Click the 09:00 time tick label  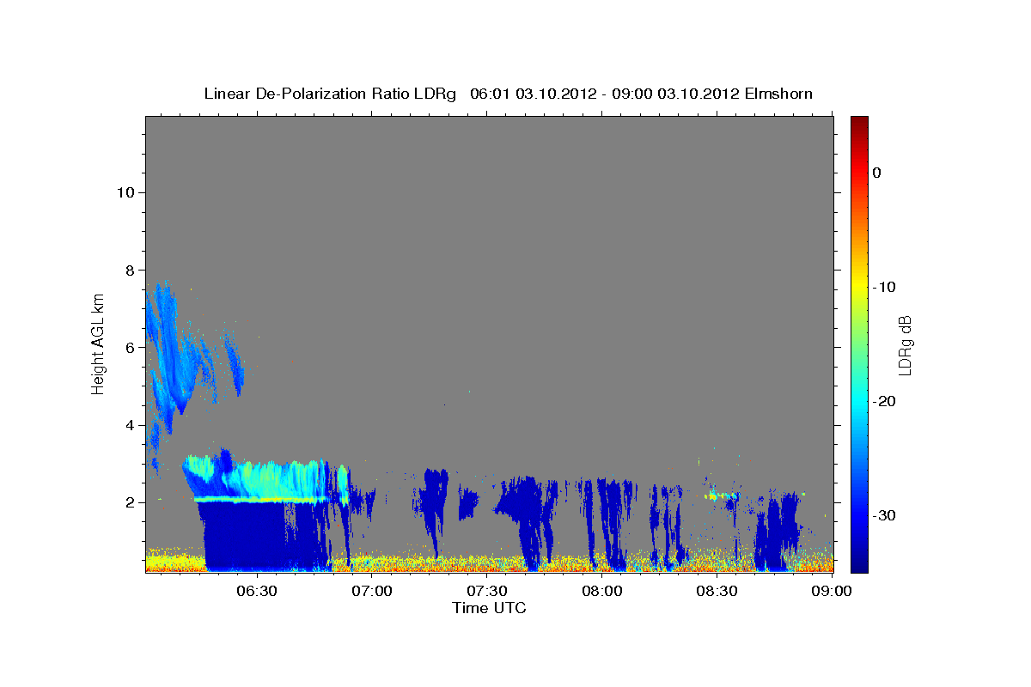click(833, 592)
